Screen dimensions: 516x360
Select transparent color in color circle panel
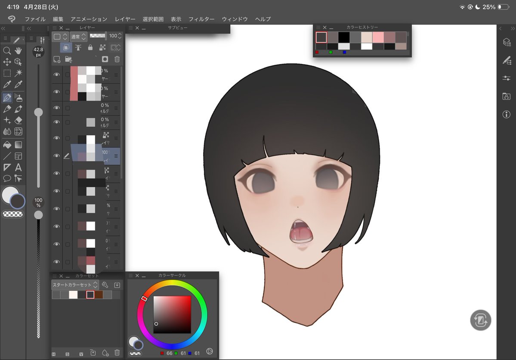point(135,354)
